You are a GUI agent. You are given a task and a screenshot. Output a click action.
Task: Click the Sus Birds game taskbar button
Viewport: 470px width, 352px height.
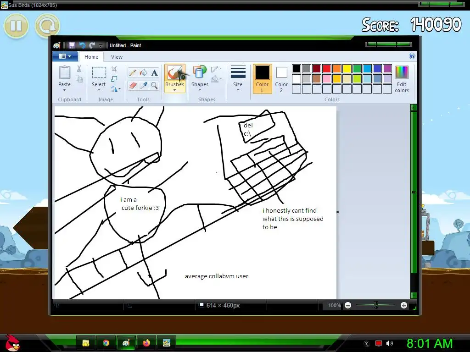pyautogui.click(x=166, y=343)
